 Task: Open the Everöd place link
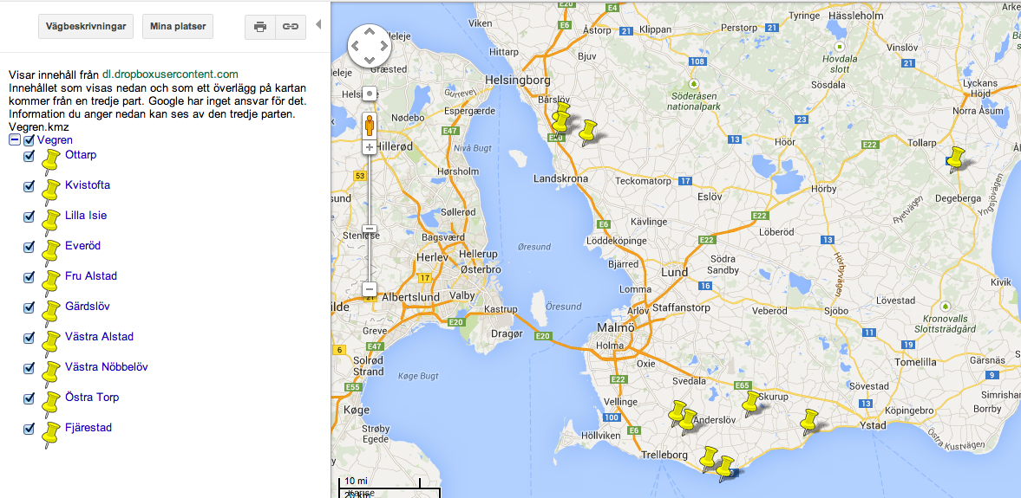coord(82,246)
